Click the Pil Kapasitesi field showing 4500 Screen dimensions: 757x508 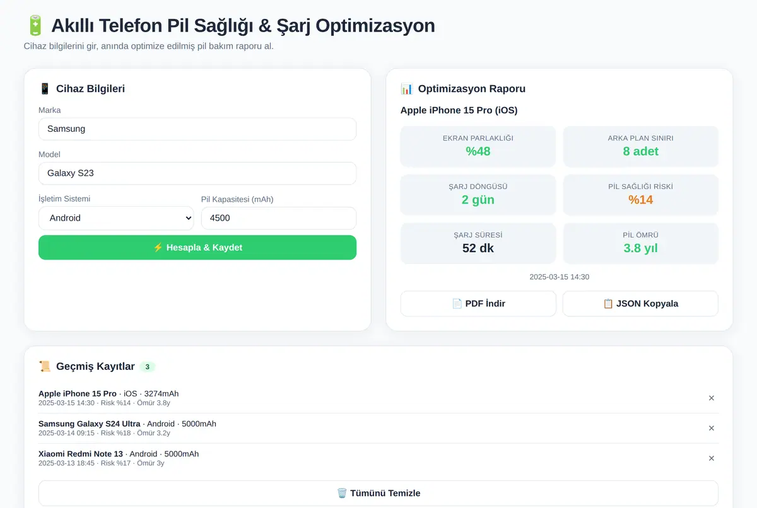click(279, 218)
